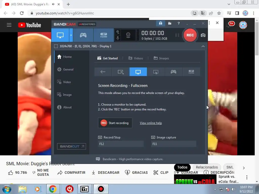Open 7-Zip from taskbar
This screenshot has height=194, width=259.
84,189
